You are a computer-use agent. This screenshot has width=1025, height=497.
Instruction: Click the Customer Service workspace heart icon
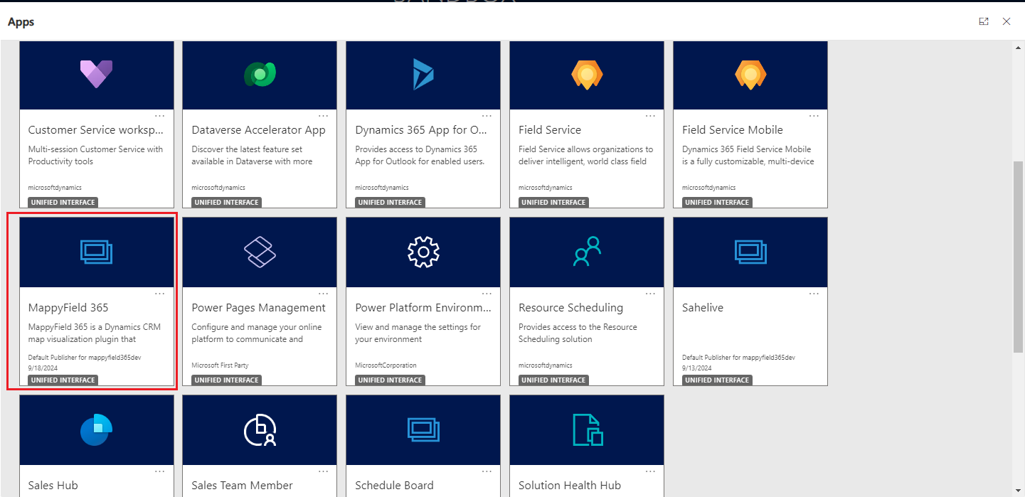tap(97, 74)
